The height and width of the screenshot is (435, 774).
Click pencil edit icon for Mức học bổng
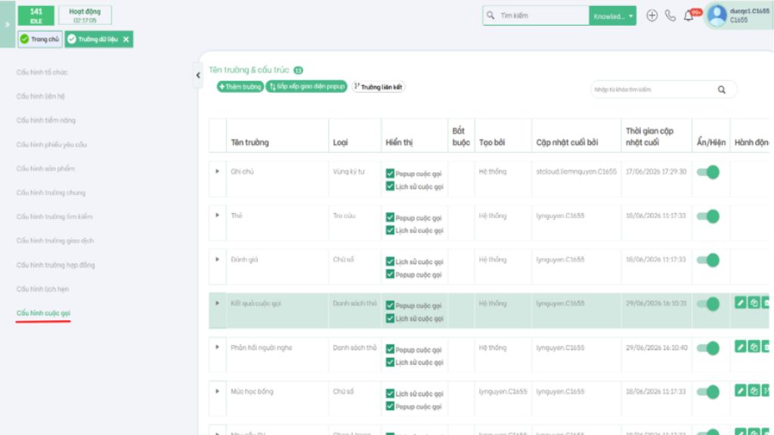pos(740,390)
